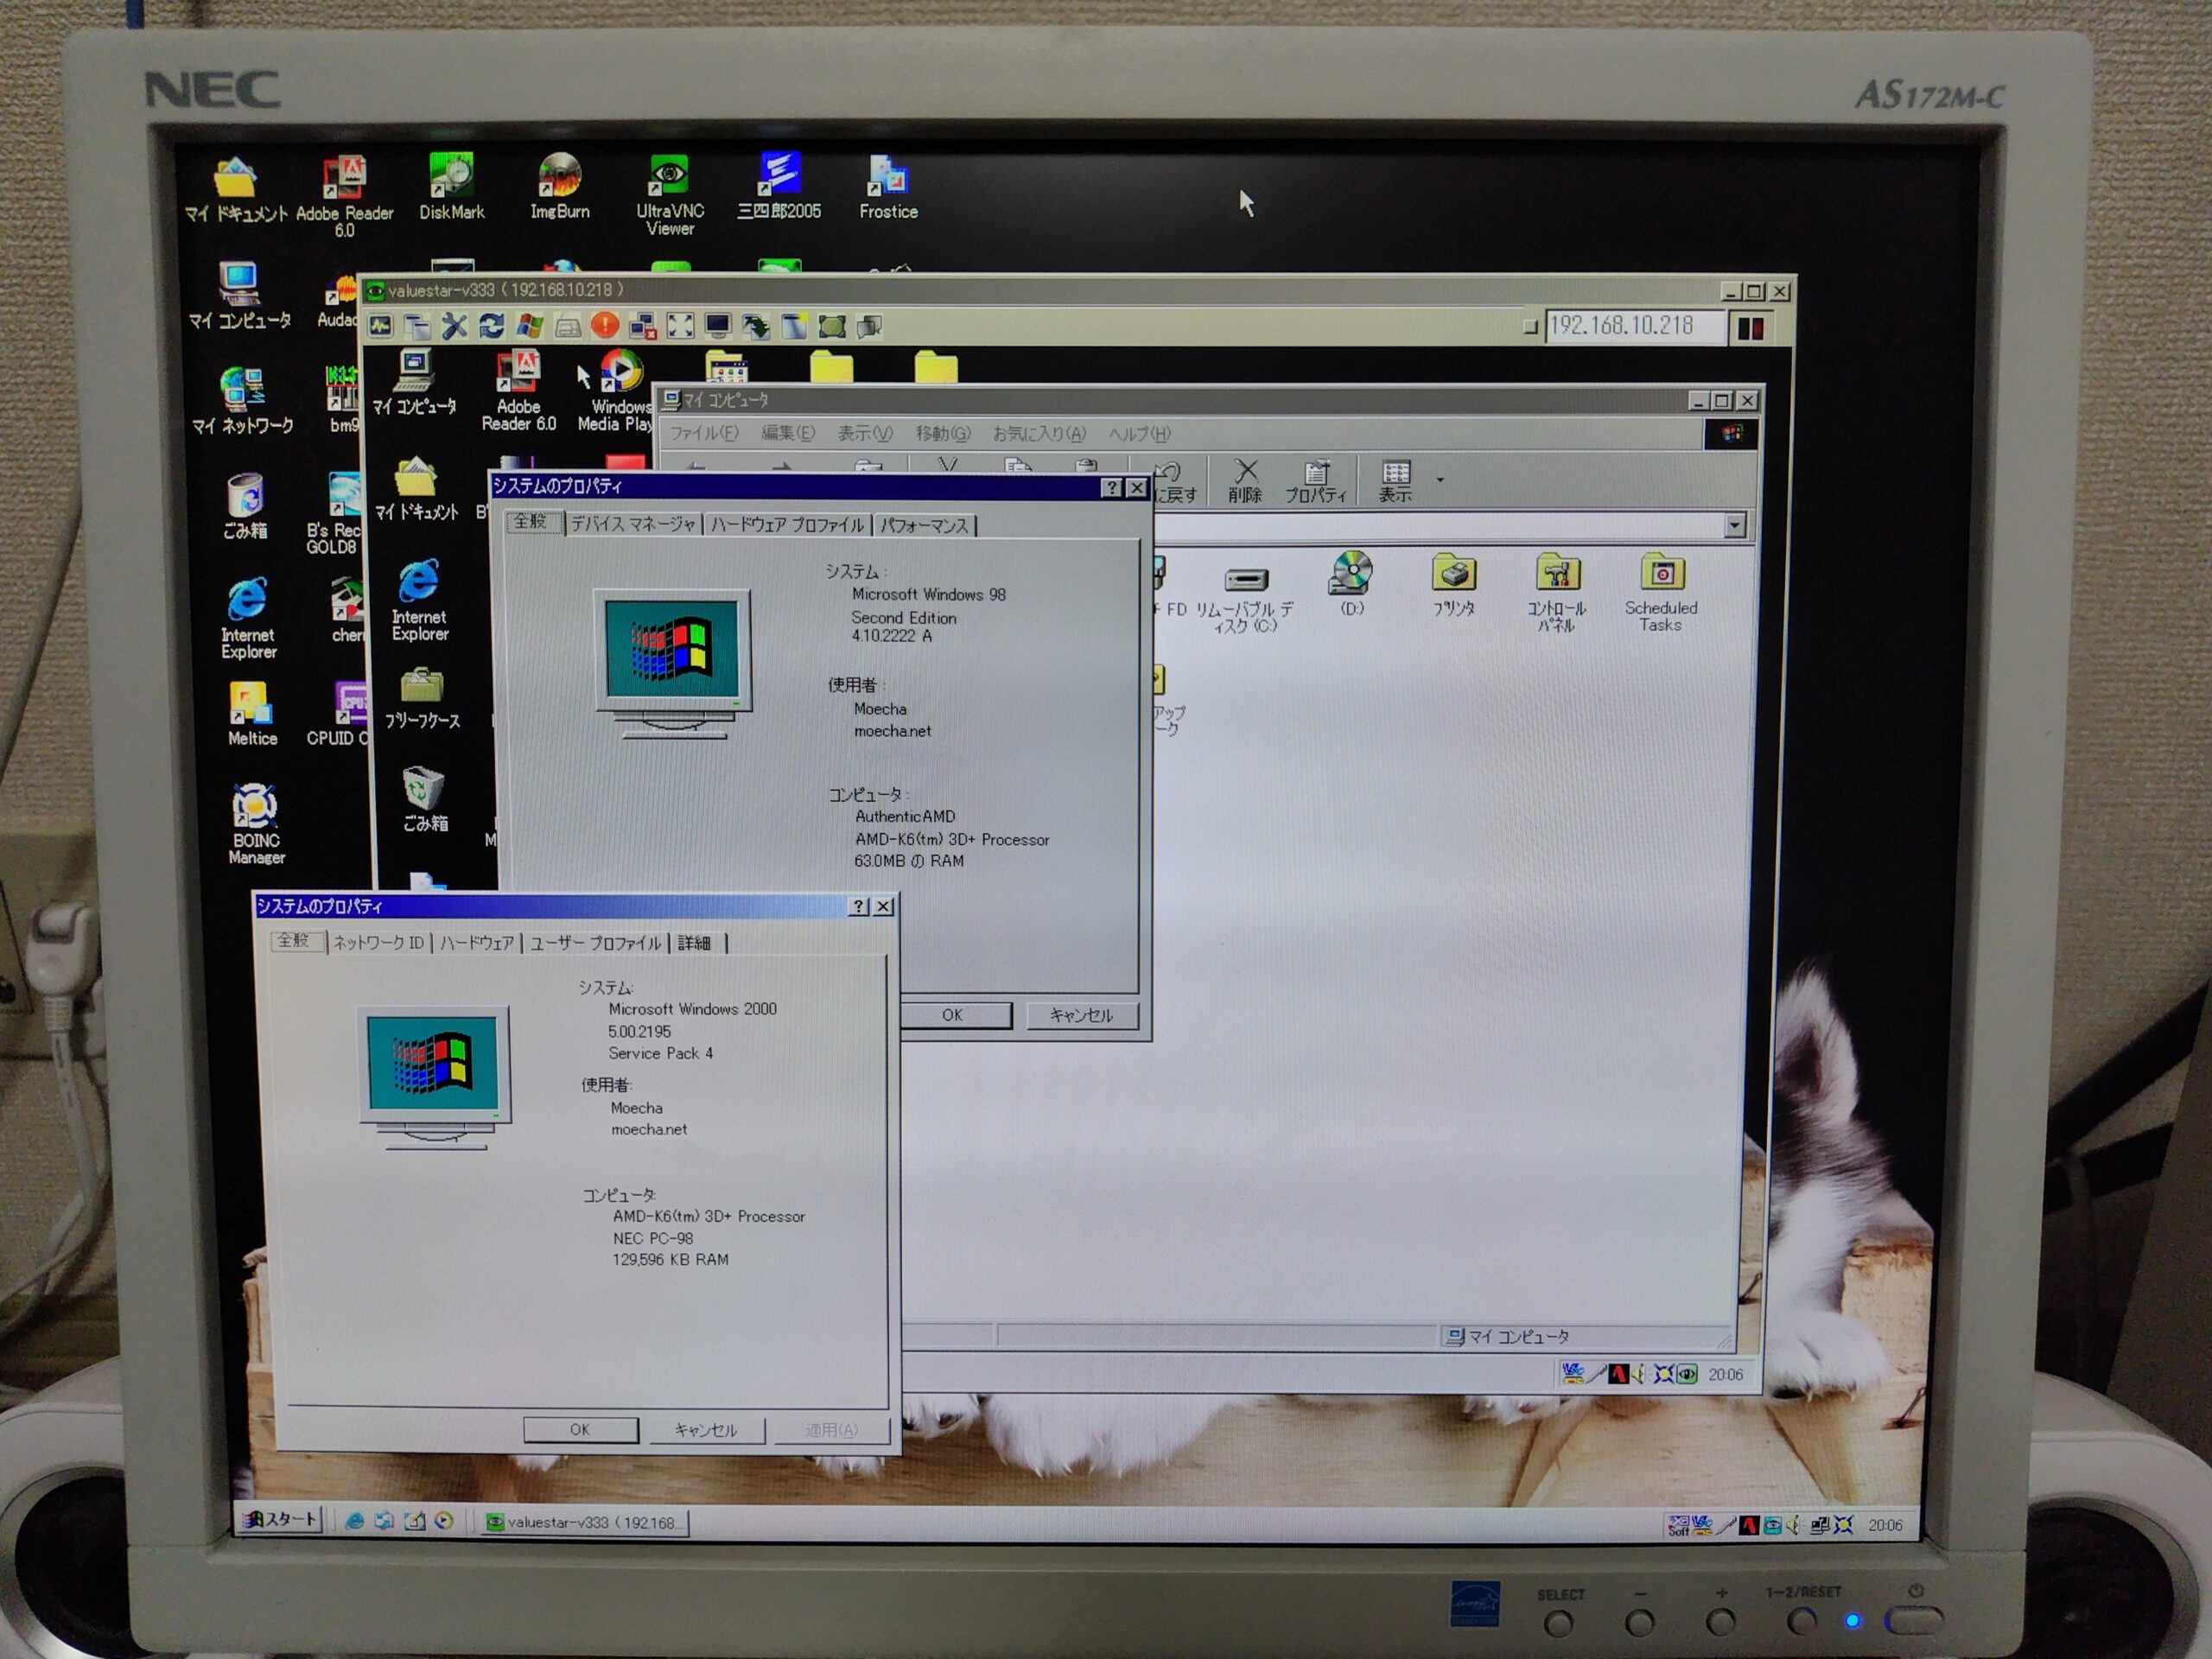Click the プロパティ toolbar button in My Computer
Image resolution: width=2212 pixels, height=1659 pixels.
(1316, 481)
